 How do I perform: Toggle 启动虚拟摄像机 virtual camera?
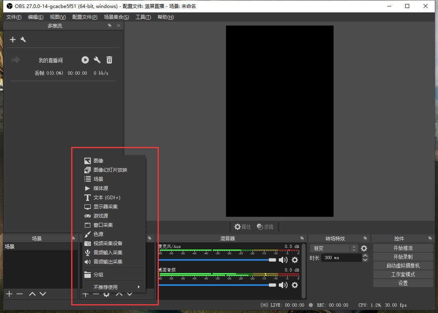[x=403, y=266]
